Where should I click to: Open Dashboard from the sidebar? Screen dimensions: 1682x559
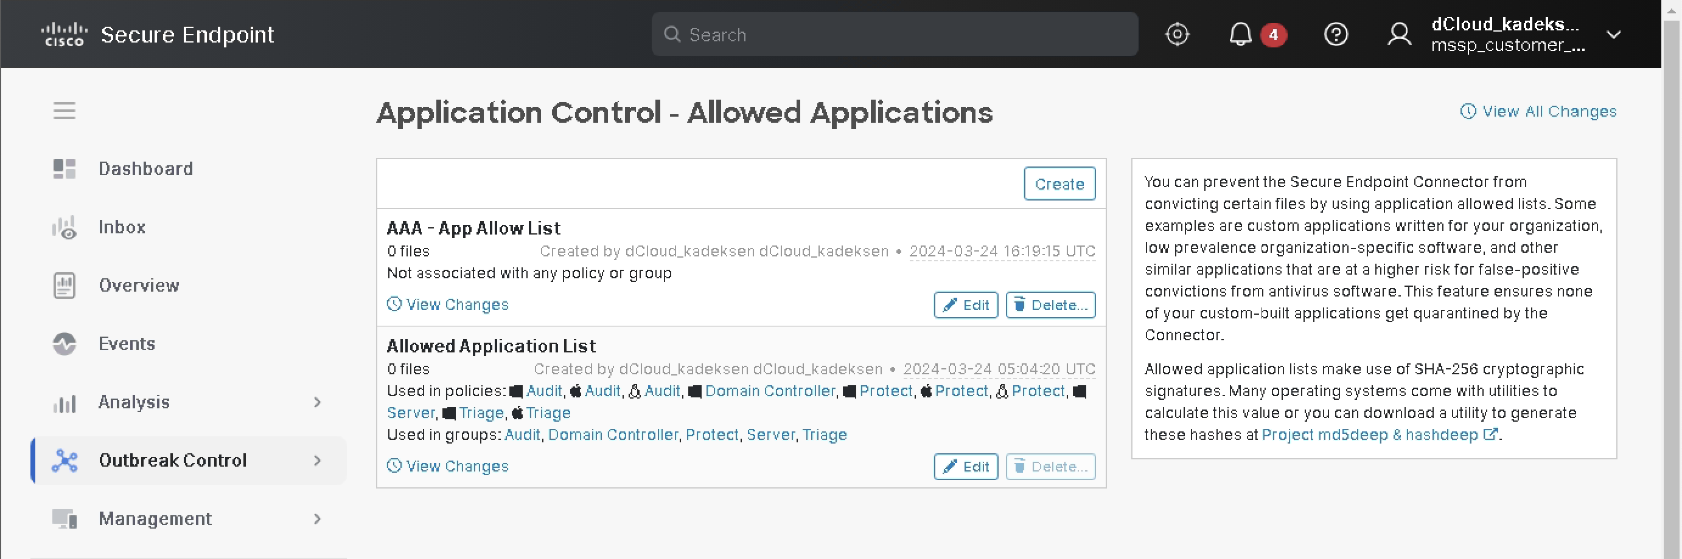[145, 169]
